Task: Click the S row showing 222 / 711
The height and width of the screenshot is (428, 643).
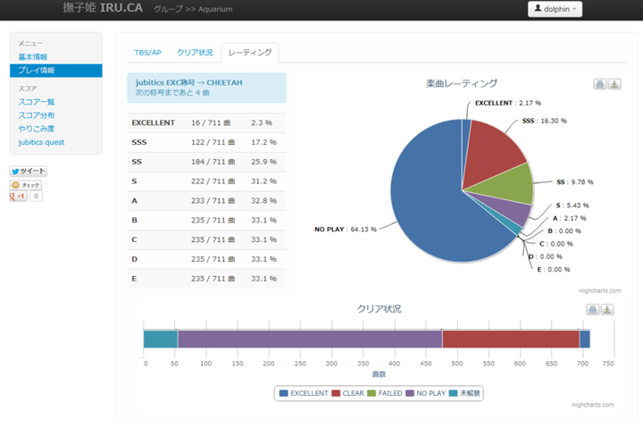Action: (206, 181)
